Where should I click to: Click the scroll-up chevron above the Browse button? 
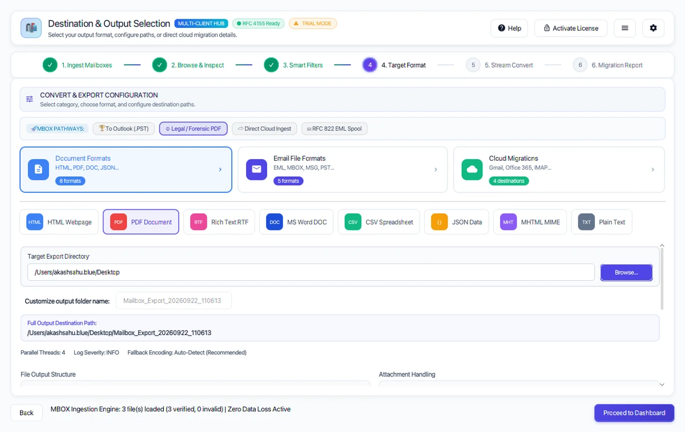click(662, 245)
